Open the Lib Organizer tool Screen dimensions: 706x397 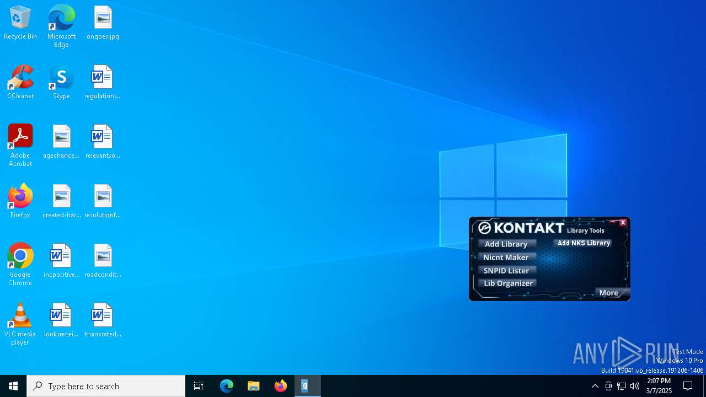tap(507, 283)
